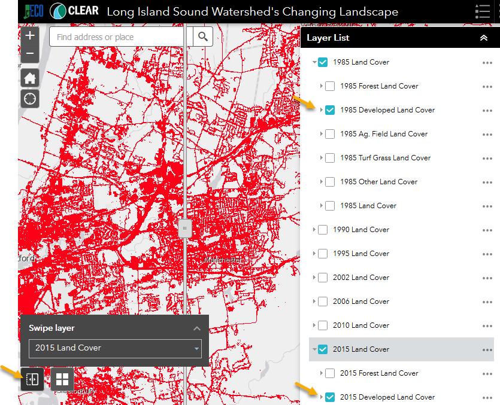The height and width of the screenshot is (405, 500).
Task: Click the CT ECO logo
Action: [34, 11]
